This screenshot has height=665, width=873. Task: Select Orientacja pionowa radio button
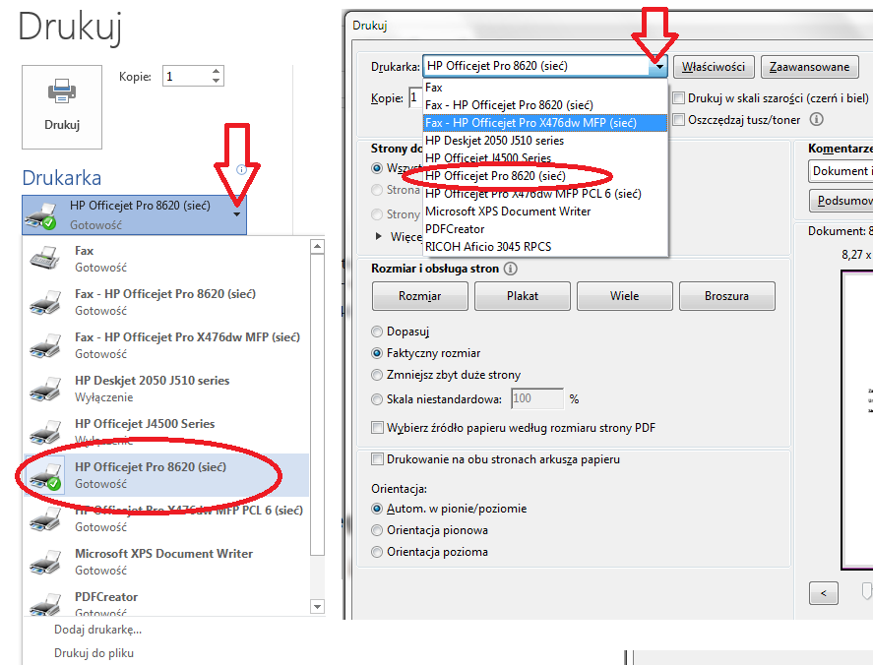tap(377, 530)
